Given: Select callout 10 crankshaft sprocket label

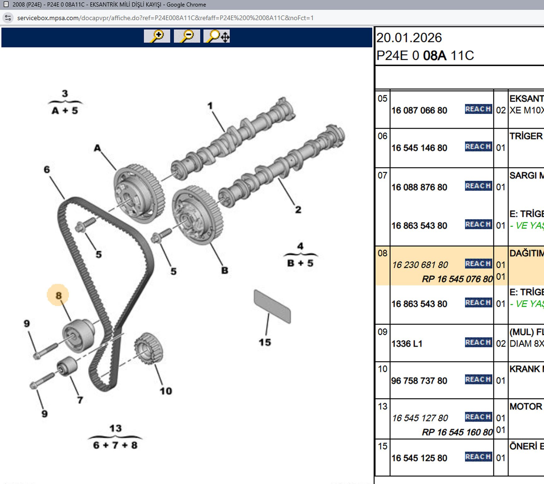Looking at the screenshot, I should [166, 391].
